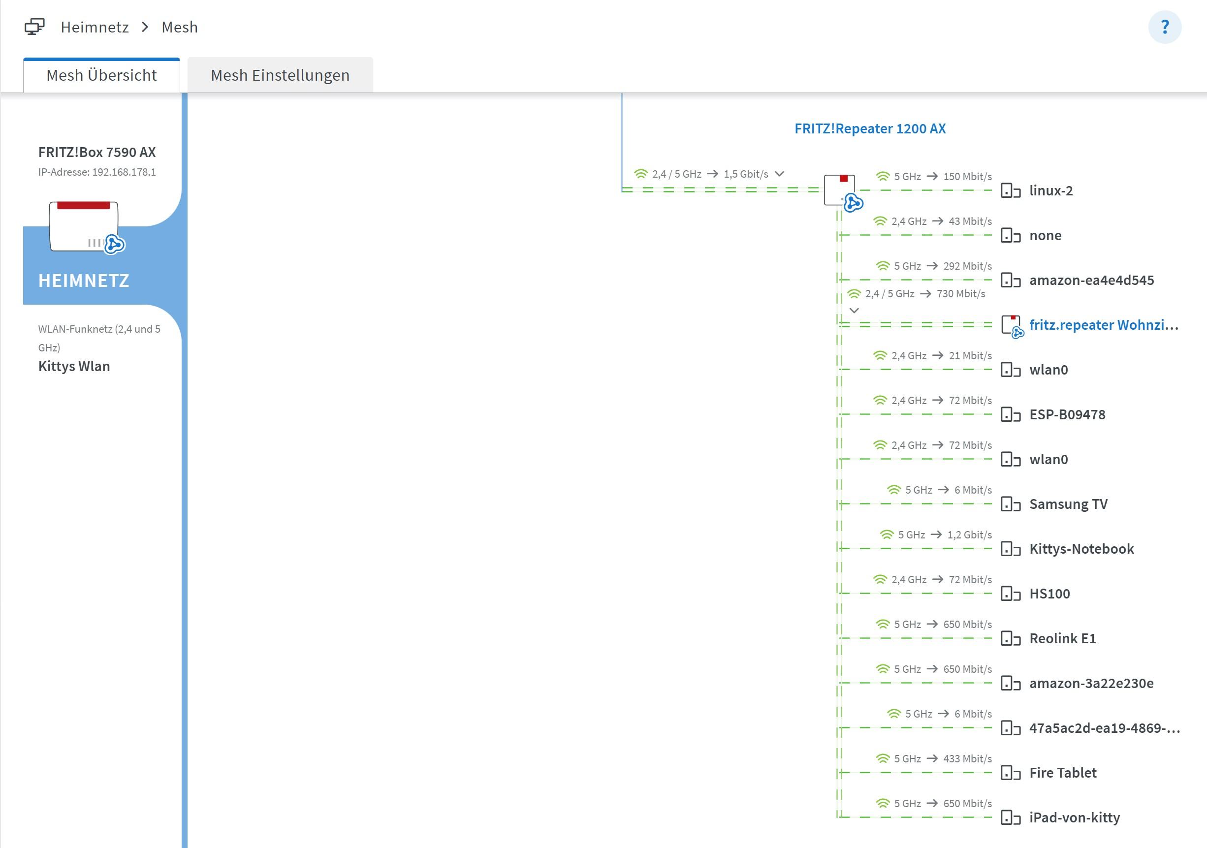Click Fire Tablet device name
The width and height of the screenshot is (1207, 848).
(x=1063, y=772)
